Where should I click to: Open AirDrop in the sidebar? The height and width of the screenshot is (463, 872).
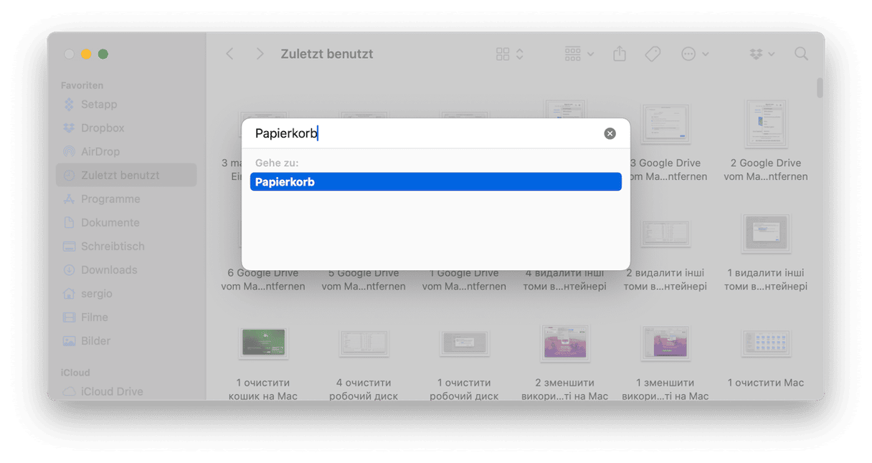[100, 152]
